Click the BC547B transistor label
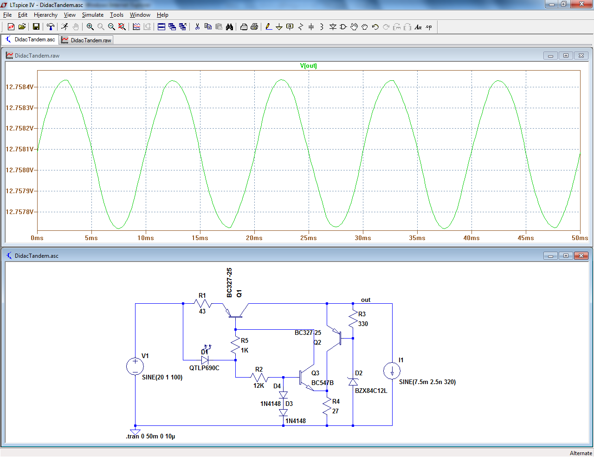This screenshot has height=457, width=594. pos(323,383)
